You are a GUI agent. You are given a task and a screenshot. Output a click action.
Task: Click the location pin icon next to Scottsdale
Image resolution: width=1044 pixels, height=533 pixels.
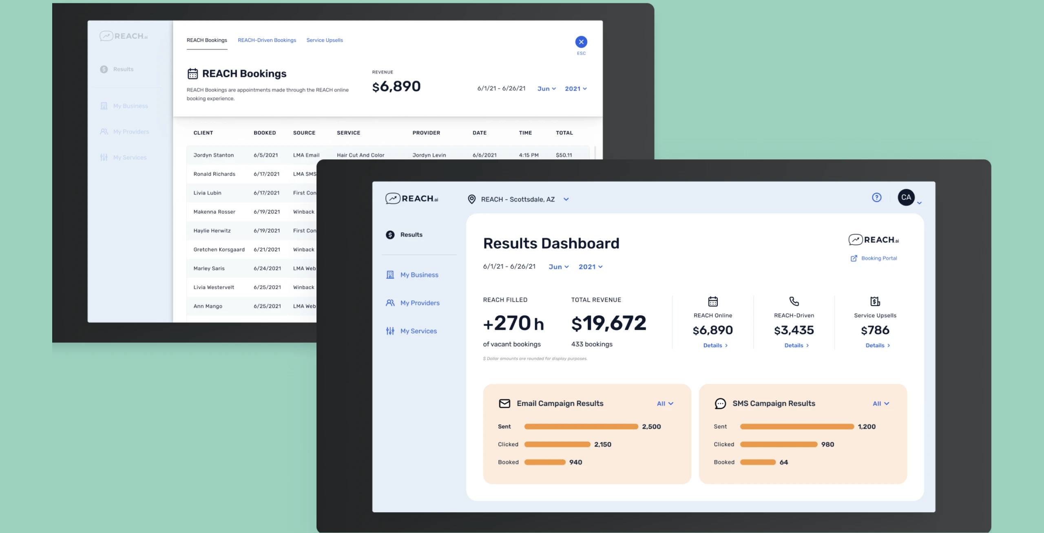pos(471,199)
